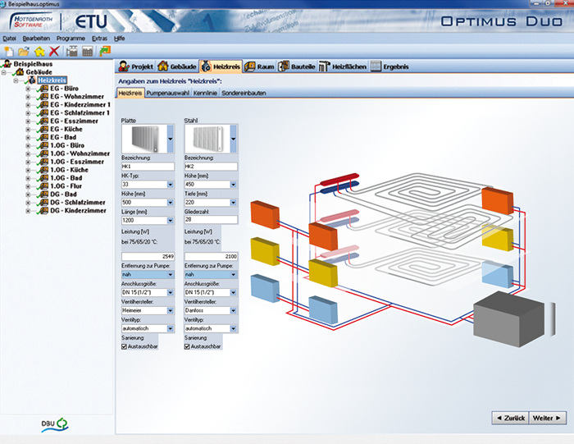Screen dimensions: 574x444
Task: Open Ventilhersteller dropdown showing Danfoss
Action: (x=233, y=311)
